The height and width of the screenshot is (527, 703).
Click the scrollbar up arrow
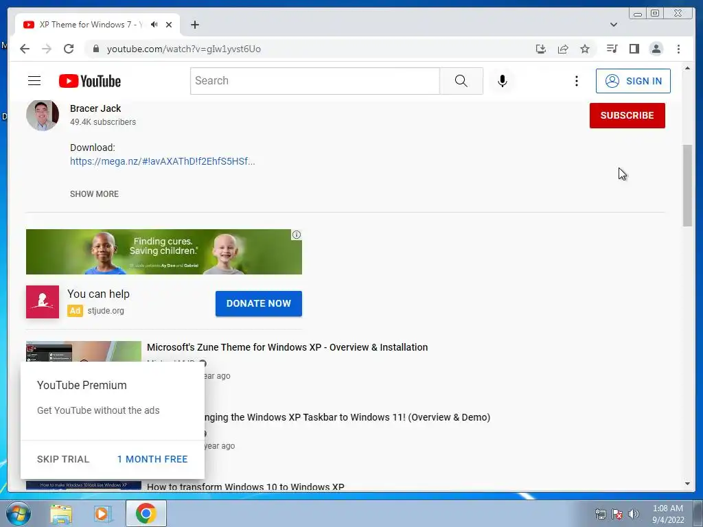point(687,68)
